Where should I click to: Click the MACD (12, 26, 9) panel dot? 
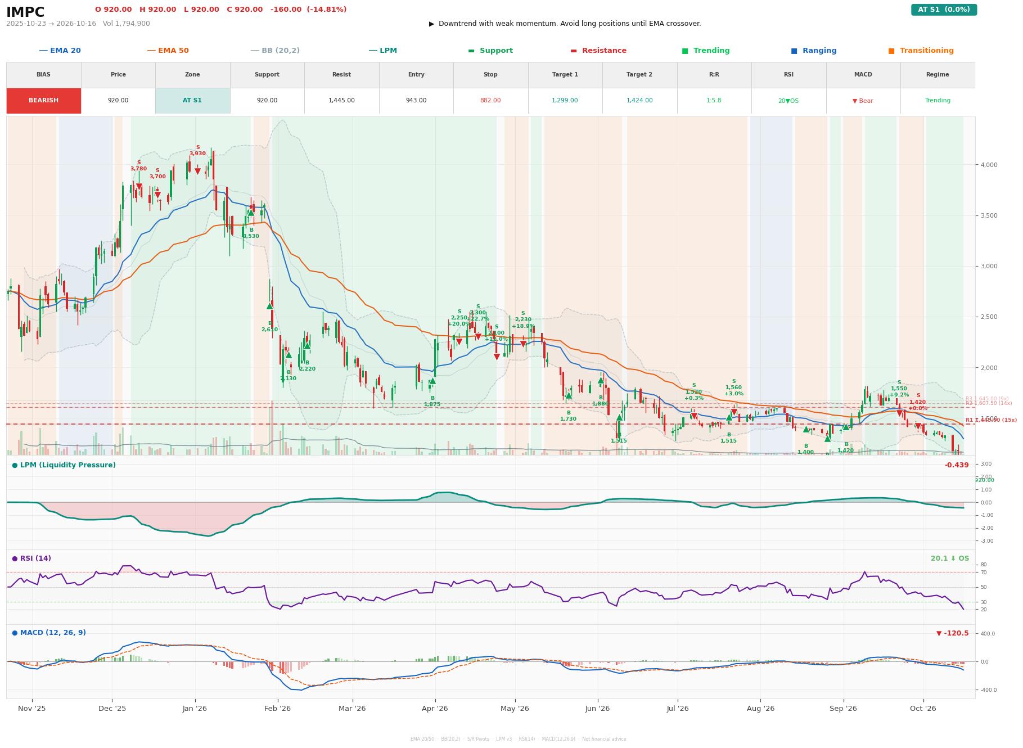tap(15, 633)
